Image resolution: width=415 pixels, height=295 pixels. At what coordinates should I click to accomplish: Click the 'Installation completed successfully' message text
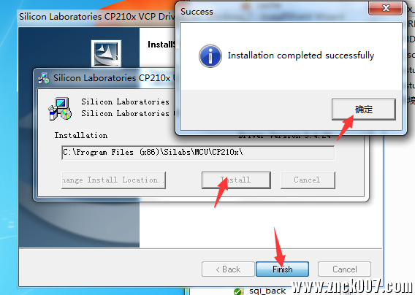(301, 55)
